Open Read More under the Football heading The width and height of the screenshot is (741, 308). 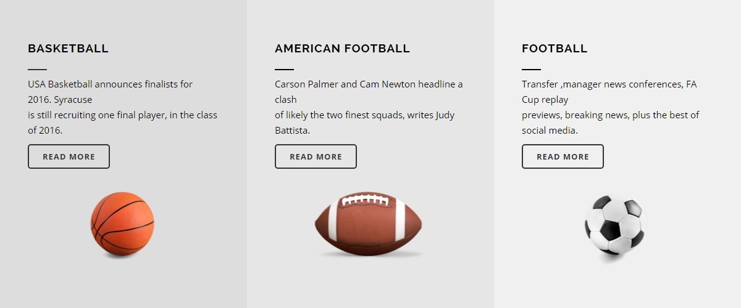pos(563,156)
